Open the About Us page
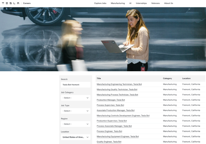 pos(169,3)
